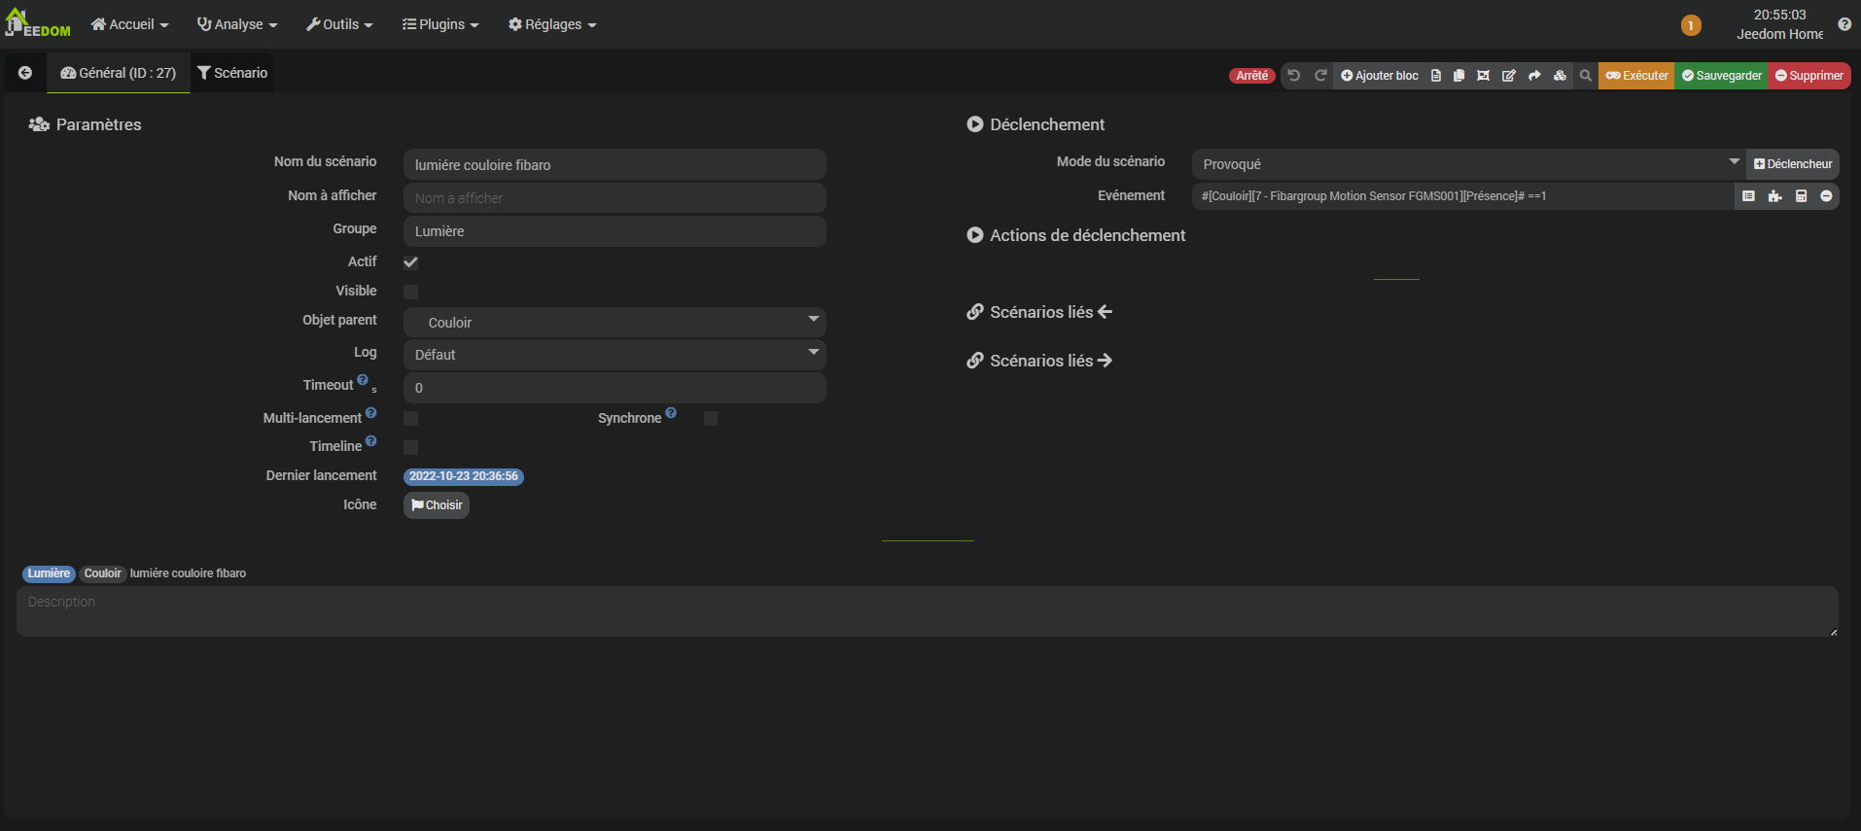Screen dimensions: 1861x831
Task: Go back with the left arrow icon
Action: [x=25, y=73]
